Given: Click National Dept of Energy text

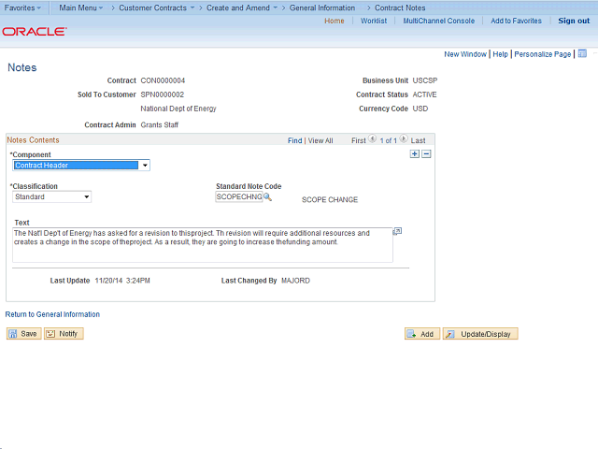Looking at the screenshot, I should coord(178,109).
